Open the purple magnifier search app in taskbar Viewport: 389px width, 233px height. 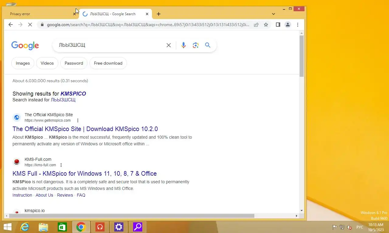[138, 227]
